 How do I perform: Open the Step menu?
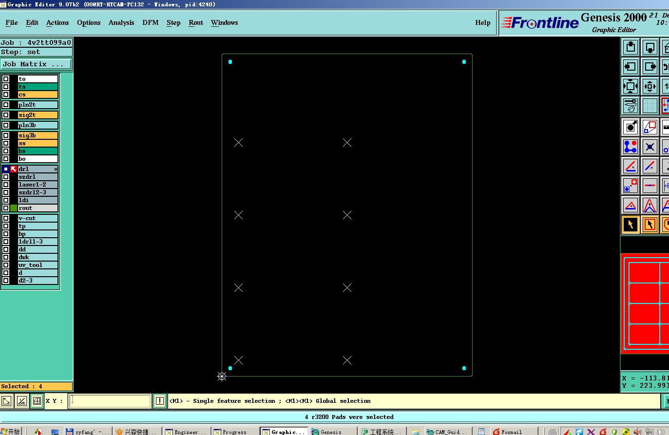173,22
